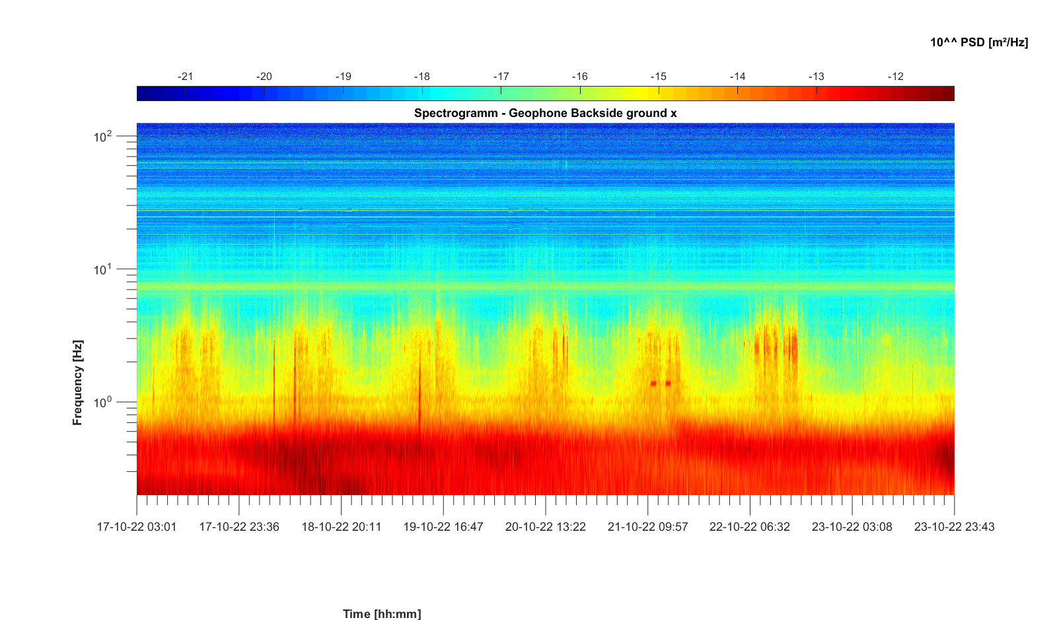Click the time label '21-10-22 09:57'
Screen dimensions: 1055x620
pyautogui.click(x=648, y=527)
